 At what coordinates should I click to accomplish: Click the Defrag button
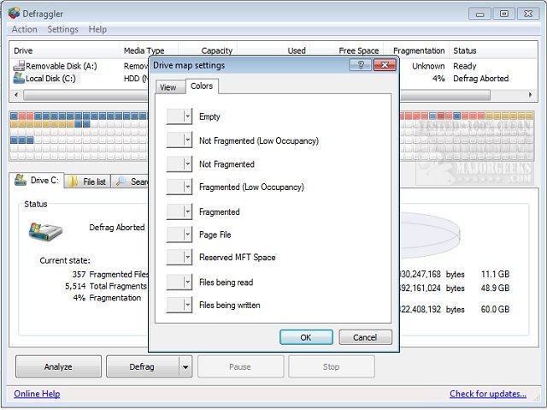pos(143,366)
